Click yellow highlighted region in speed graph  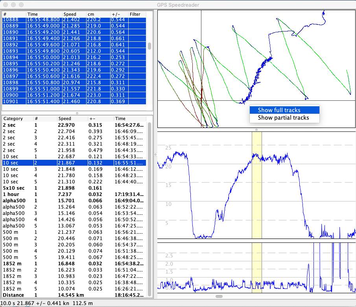[256, 185]
